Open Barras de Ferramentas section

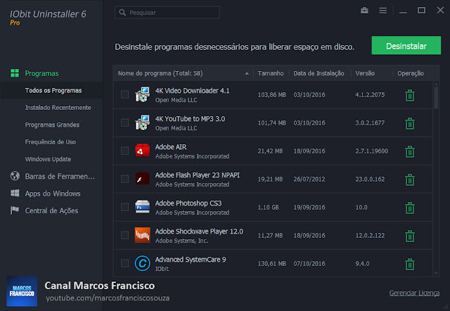(60, 177)
